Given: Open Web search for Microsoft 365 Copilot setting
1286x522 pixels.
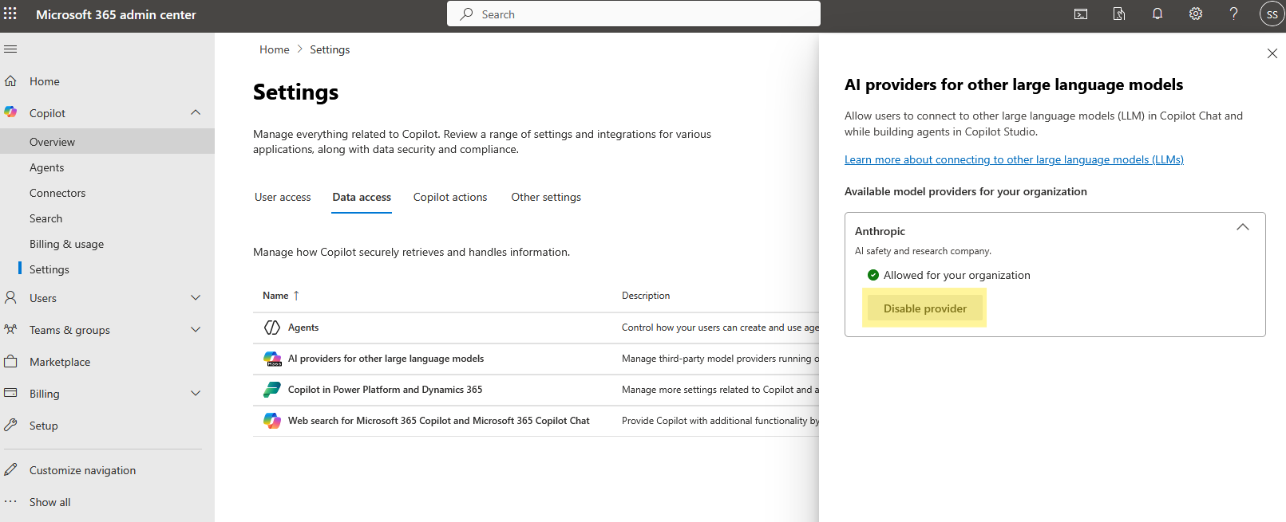Looking at the screenshot, I should pyautogui.click(x=438, y=421).
